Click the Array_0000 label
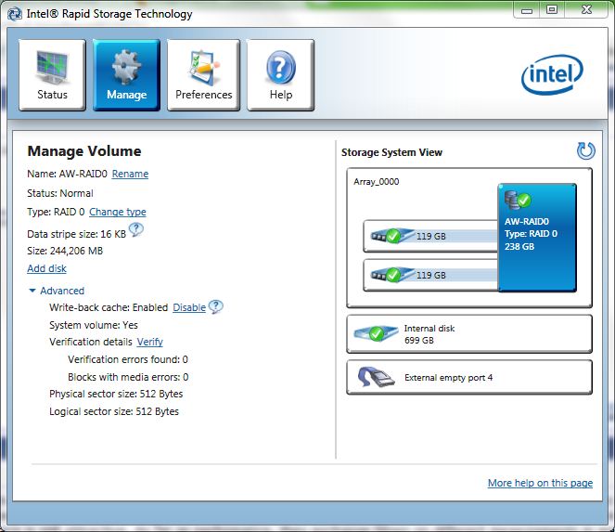Image resolution: width=615 pixels, height=532 pixels. [376, 182]
